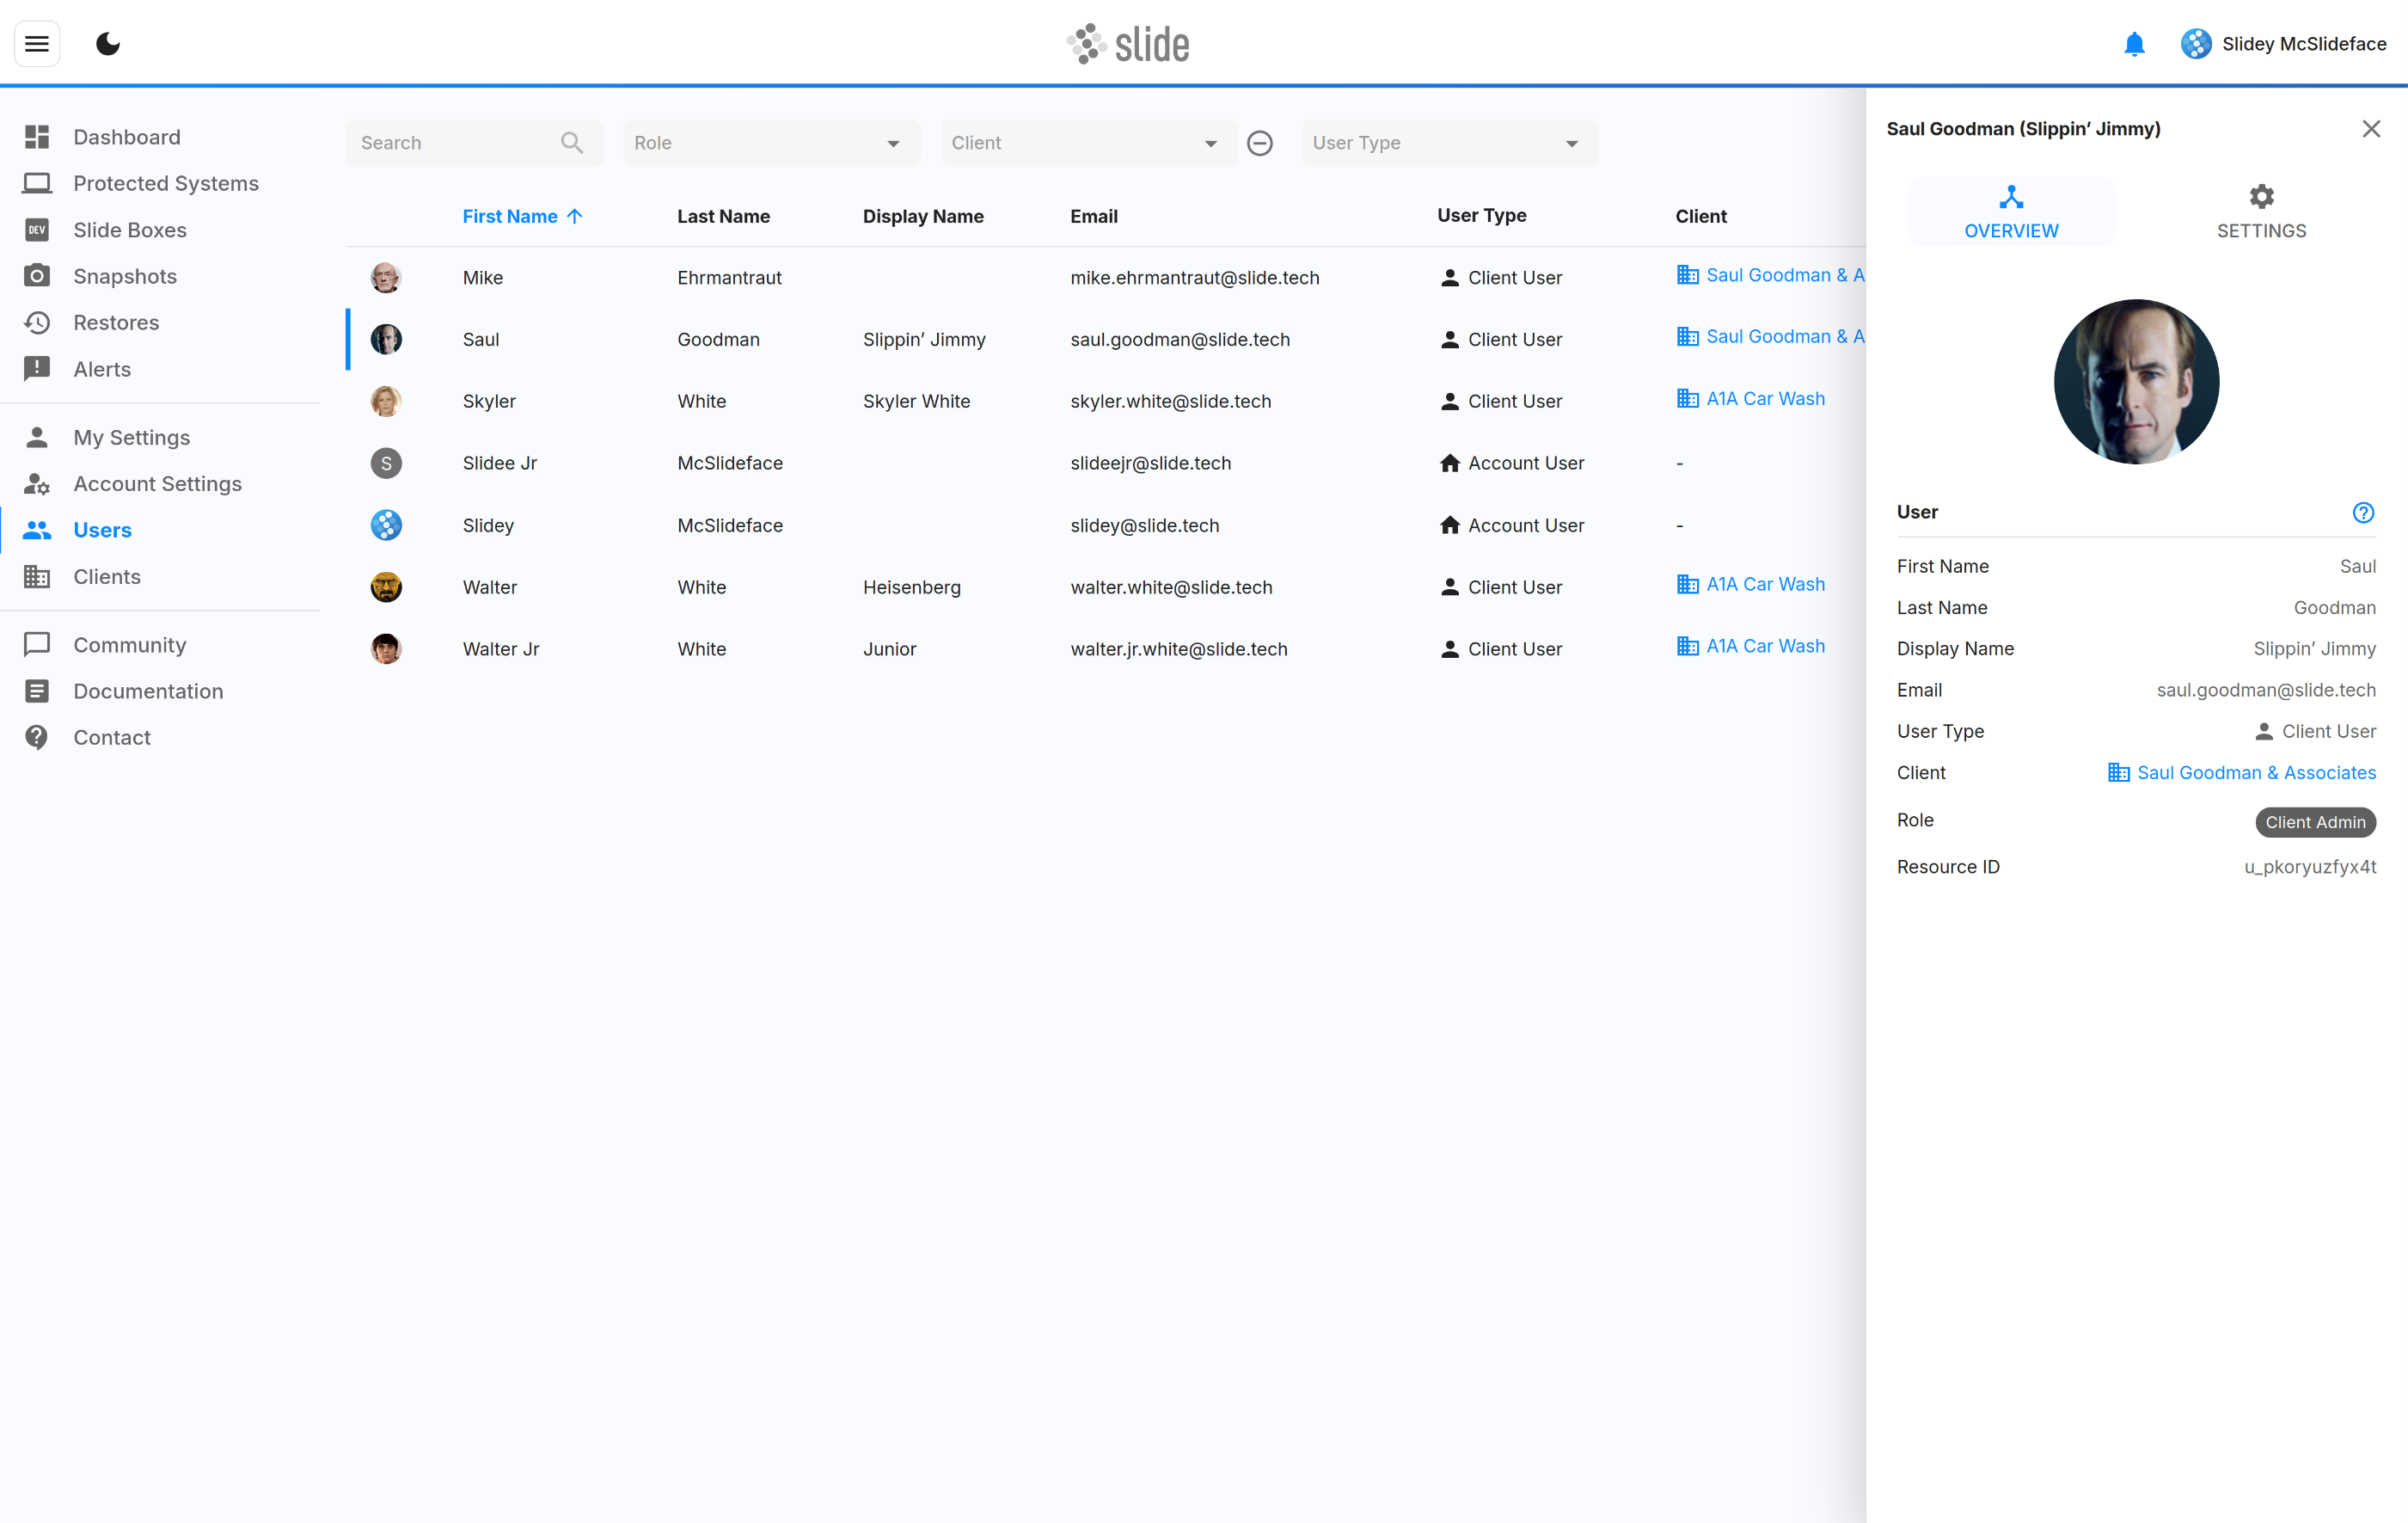Click saul.goodman@slide.tech in details panel
The height and width of the screenshot is (1523, 2408).
coord(2265,690)
